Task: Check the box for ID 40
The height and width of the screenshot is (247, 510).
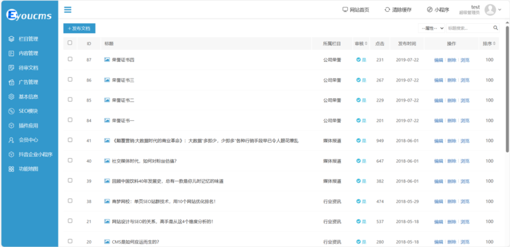Action: click(70, 160)
